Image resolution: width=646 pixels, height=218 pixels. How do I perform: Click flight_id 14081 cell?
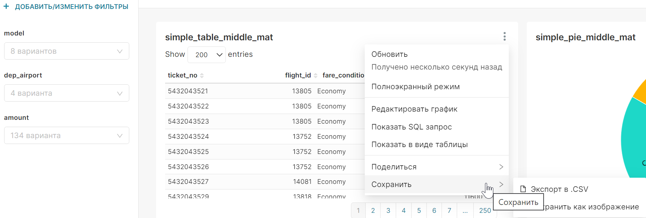click(302, 181)
